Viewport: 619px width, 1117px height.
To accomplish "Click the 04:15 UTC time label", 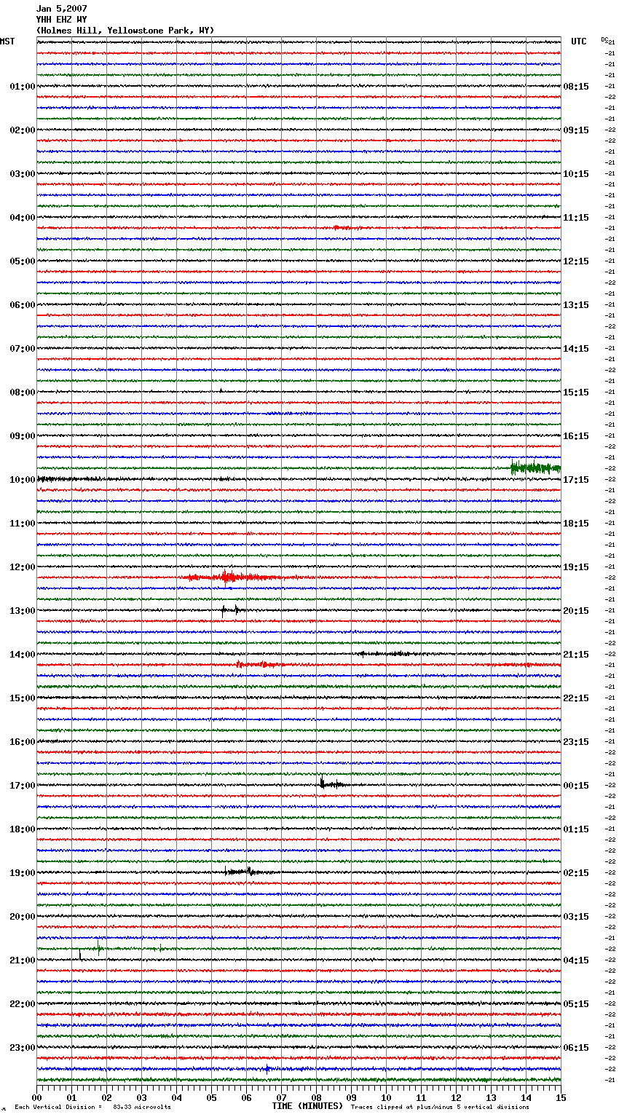I will (576, 960).
